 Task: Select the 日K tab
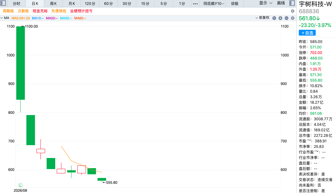(x=35, y=4)
